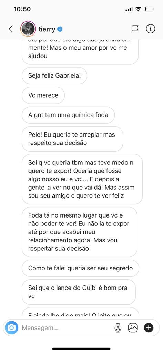
Task: Open tierry username in header
Action: point(47,29)
